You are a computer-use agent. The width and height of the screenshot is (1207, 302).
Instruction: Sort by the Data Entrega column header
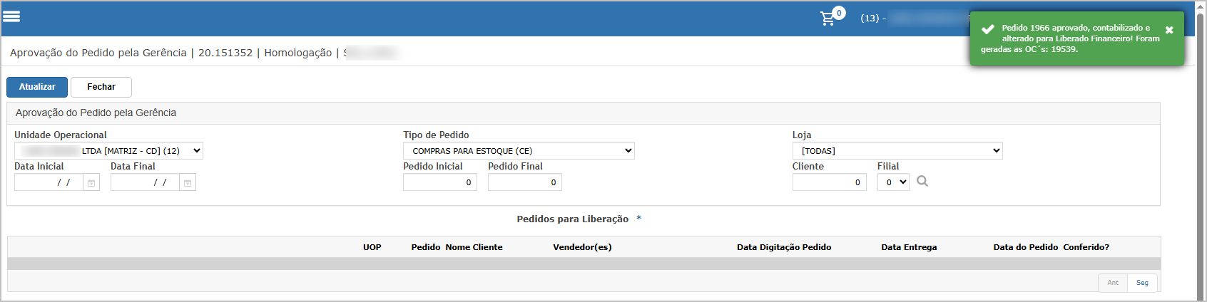(x=909, y=247)
